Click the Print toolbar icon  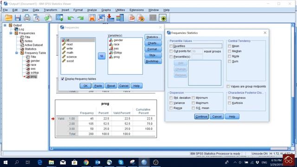(x=27, y=18)
